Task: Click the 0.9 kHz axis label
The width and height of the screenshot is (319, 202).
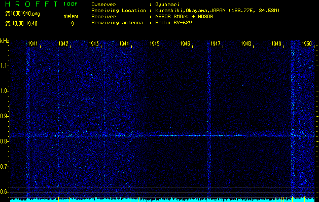Action: tap(3, 116)
